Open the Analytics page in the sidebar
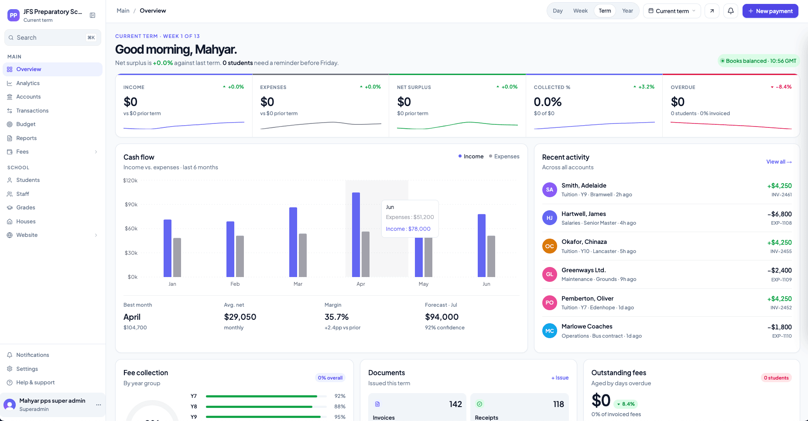Viewport: 808px width, 421px height. tap(53, 83)
